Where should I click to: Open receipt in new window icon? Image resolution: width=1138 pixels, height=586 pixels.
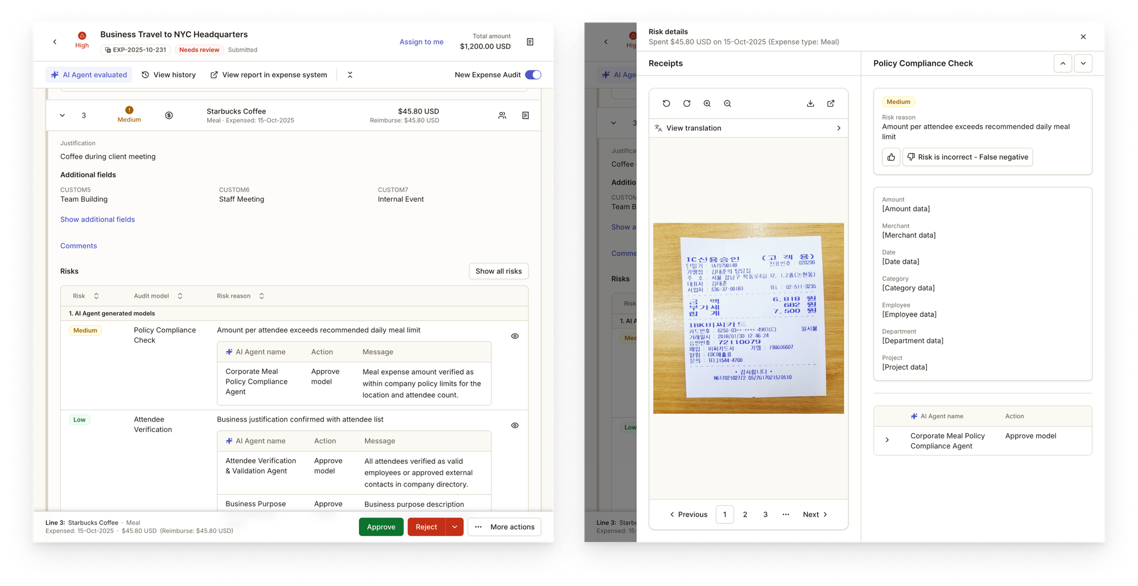831,103
